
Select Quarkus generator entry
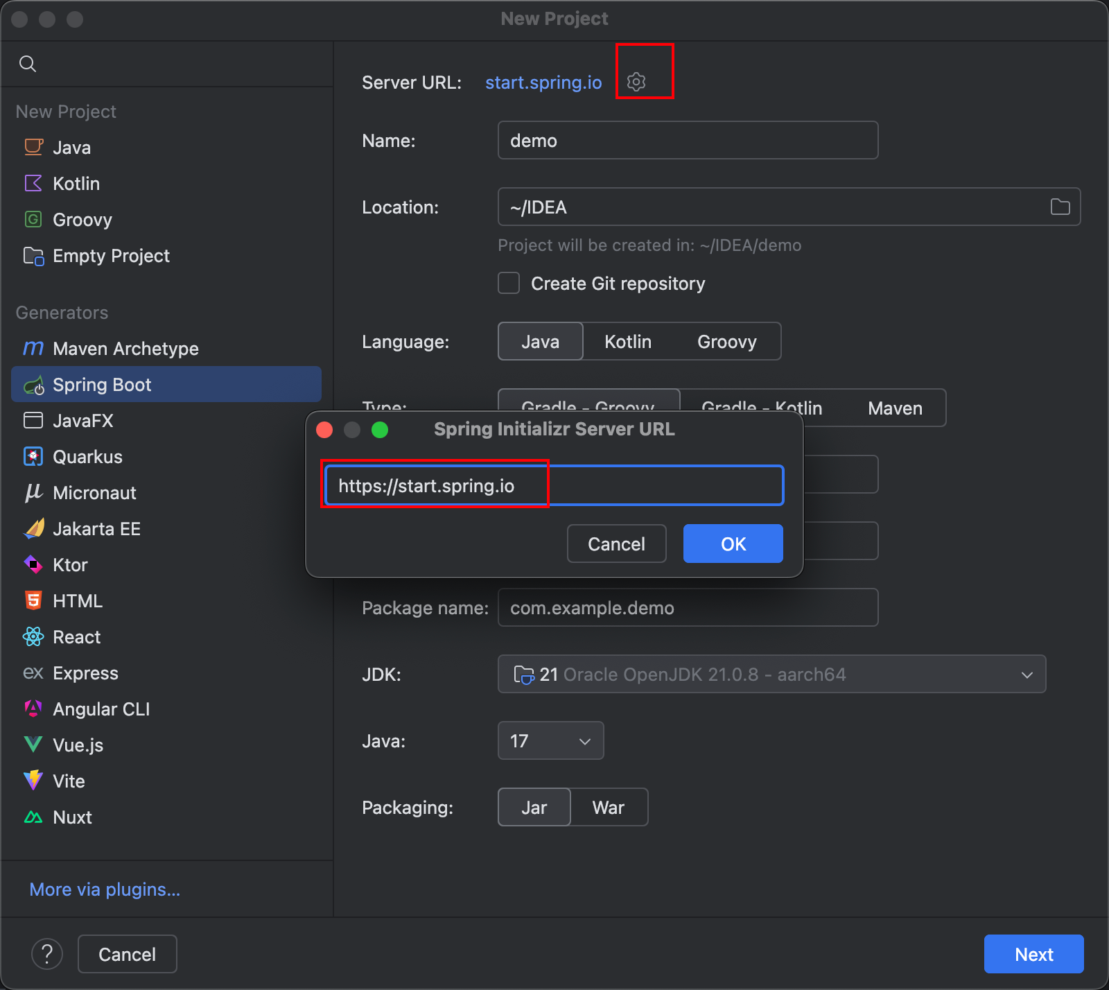point(166,456)
